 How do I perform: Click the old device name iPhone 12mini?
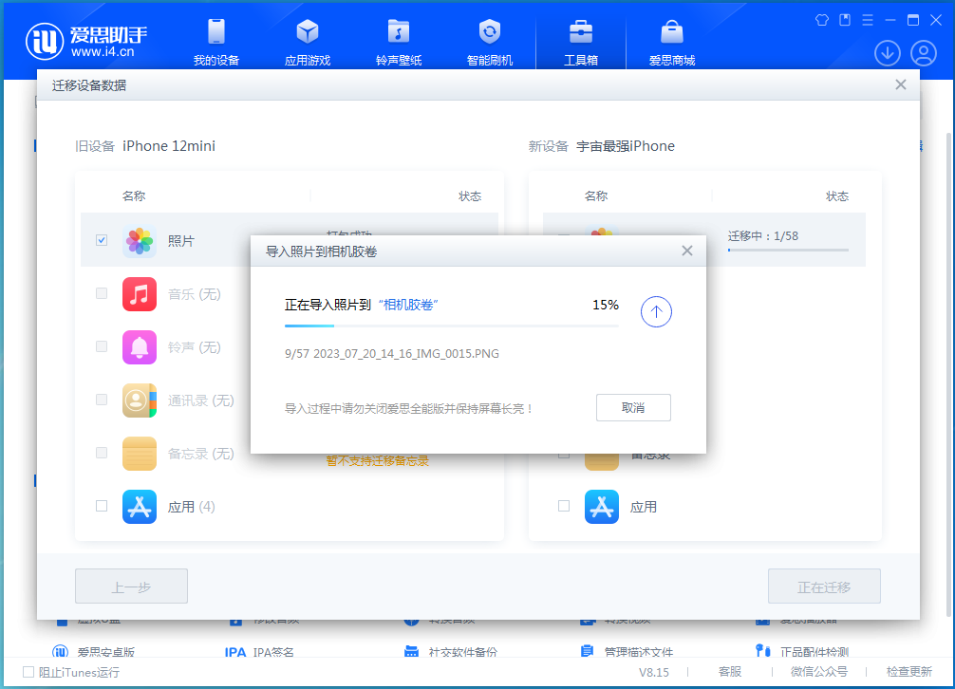169,146
